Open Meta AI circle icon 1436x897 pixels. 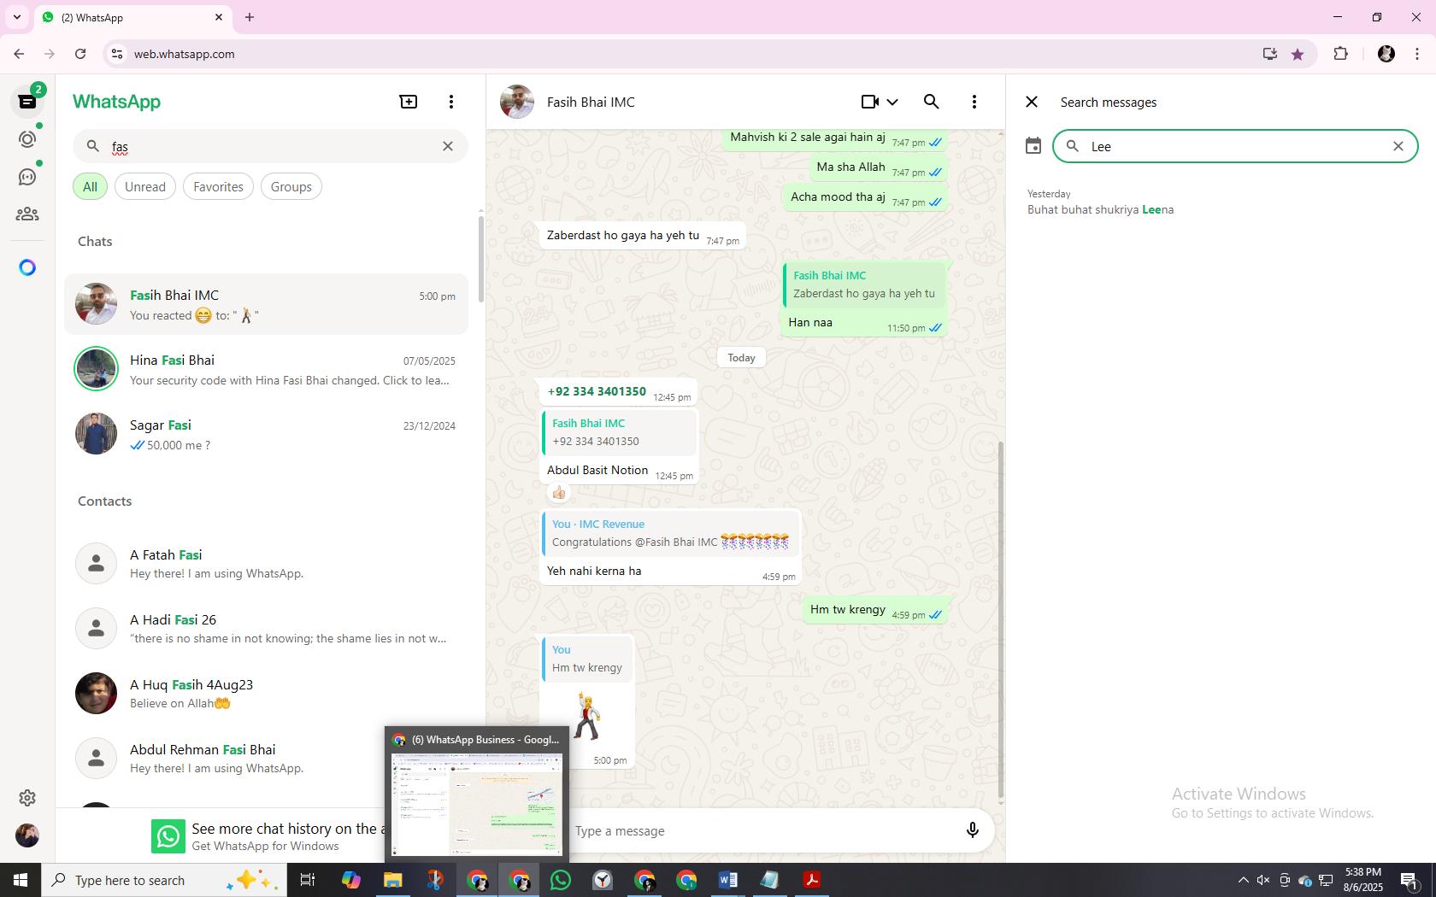click(x=27, y=267)
